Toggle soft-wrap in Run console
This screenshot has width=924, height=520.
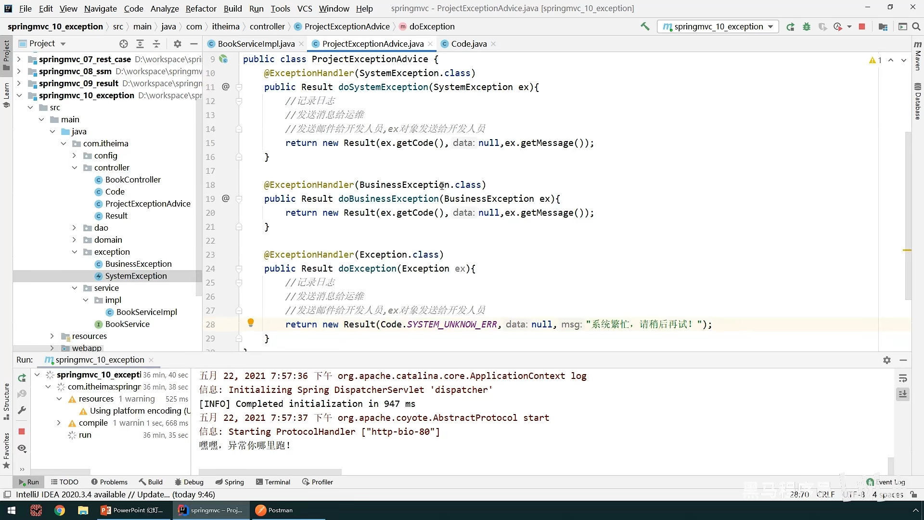point(903,378)
